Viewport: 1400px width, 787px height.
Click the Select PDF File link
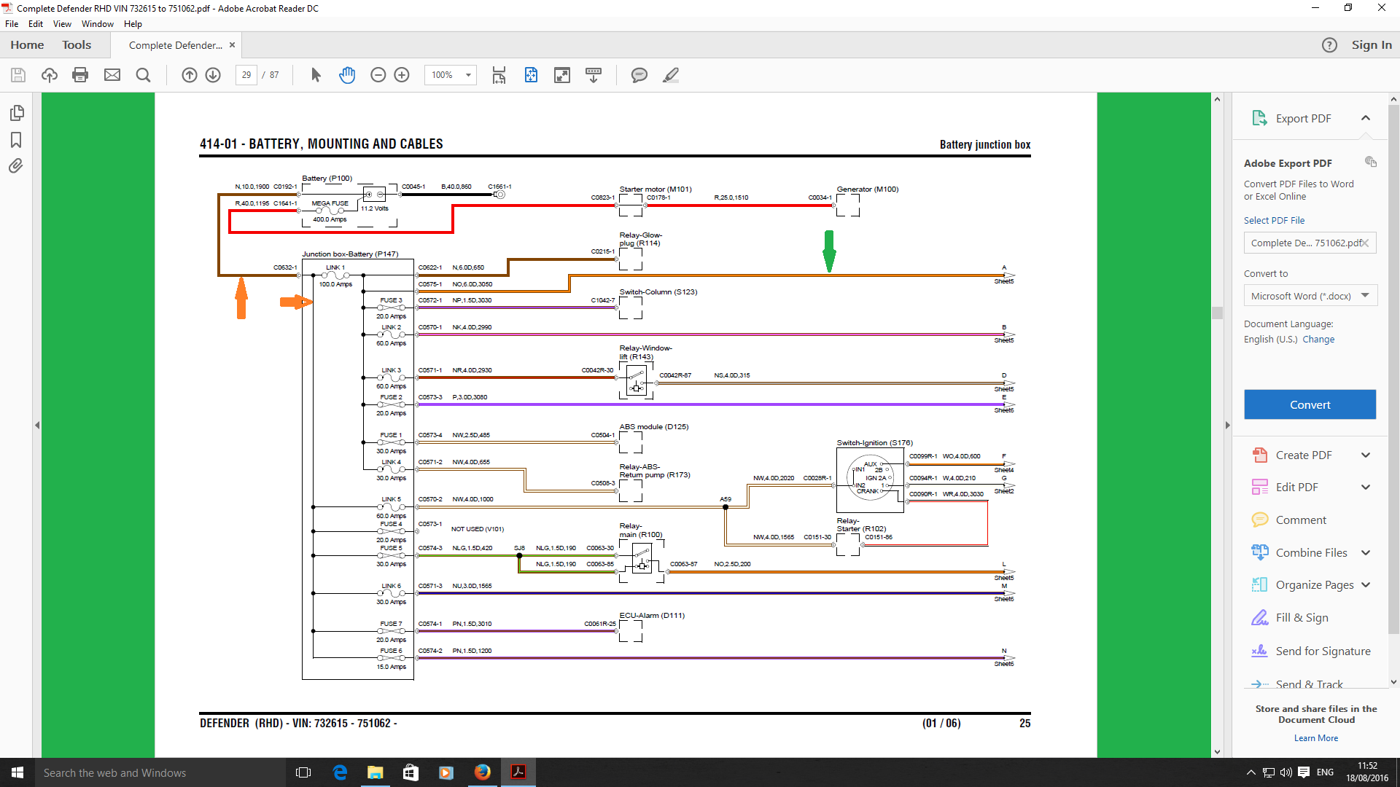click(1274, 221)
